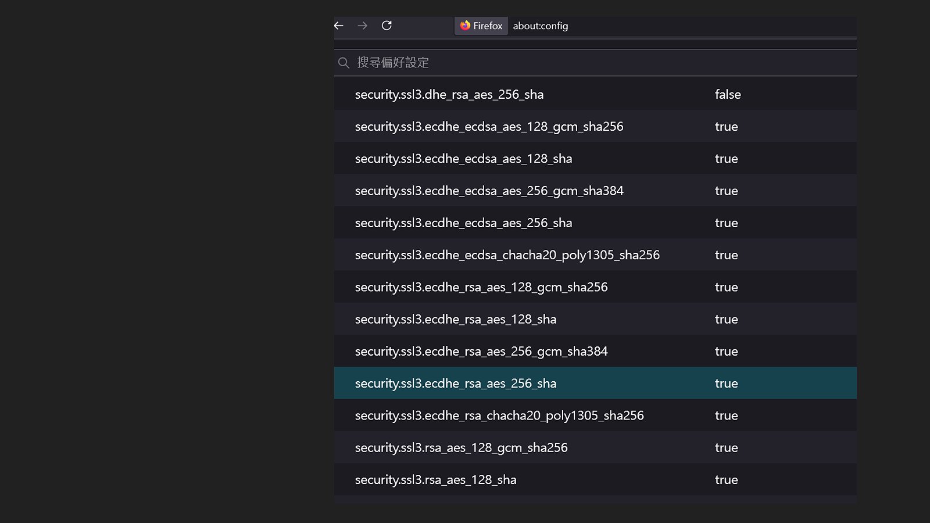Select ecdhe_rsa_chacha20_poly1305_sha256 preference
This screenshot has width=930, height=523.
(x=499, y=415)
